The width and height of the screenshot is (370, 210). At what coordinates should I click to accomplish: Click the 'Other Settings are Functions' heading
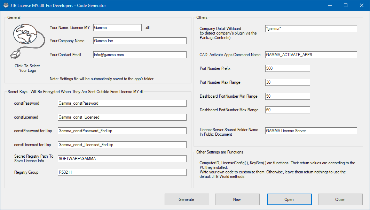pos(220,152)
